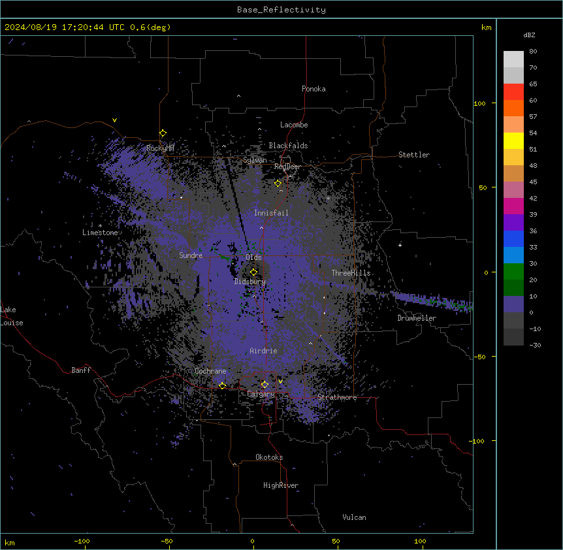Click the dBZ legend heading
The width and height of the screenshot is (563, 550).
coord(529,35)
